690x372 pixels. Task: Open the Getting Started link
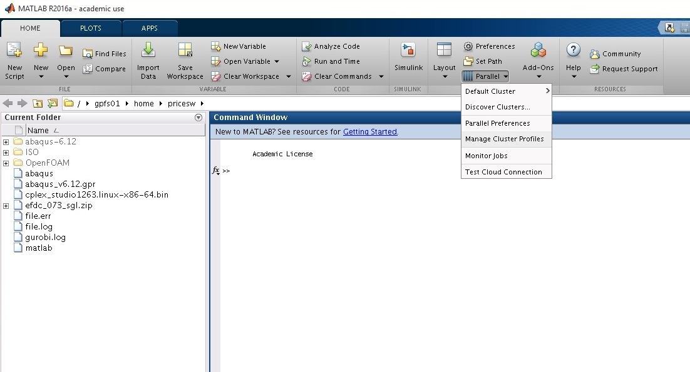click(x=369, y=132)
